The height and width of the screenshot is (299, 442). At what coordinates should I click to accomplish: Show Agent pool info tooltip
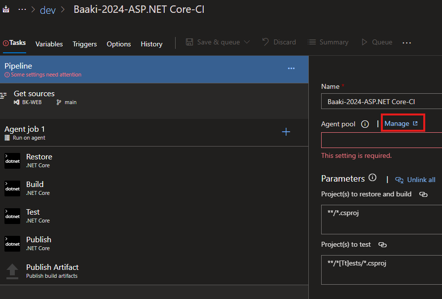click(x=365, y=124)
